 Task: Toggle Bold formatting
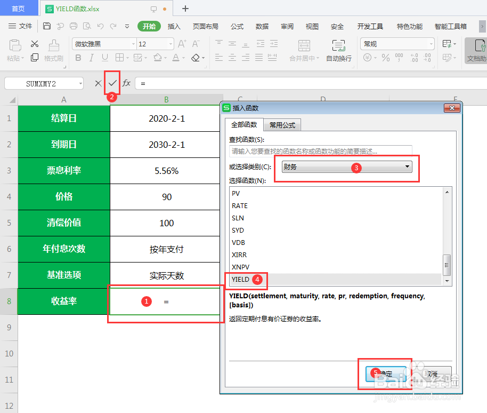[x=78, y=58]
